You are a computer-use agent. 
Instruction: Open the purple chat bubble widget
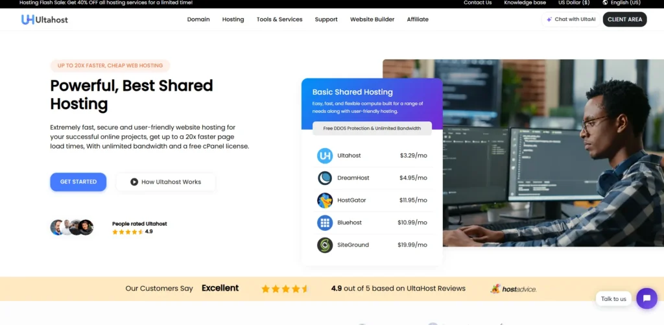point(646,298)
